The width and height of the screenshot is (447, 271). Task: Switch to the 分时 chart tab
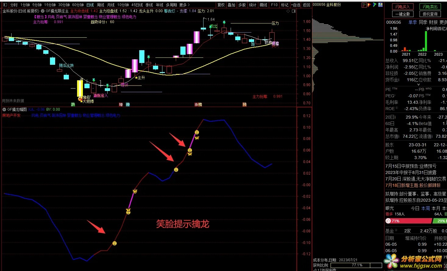click(x=14, y=5)
